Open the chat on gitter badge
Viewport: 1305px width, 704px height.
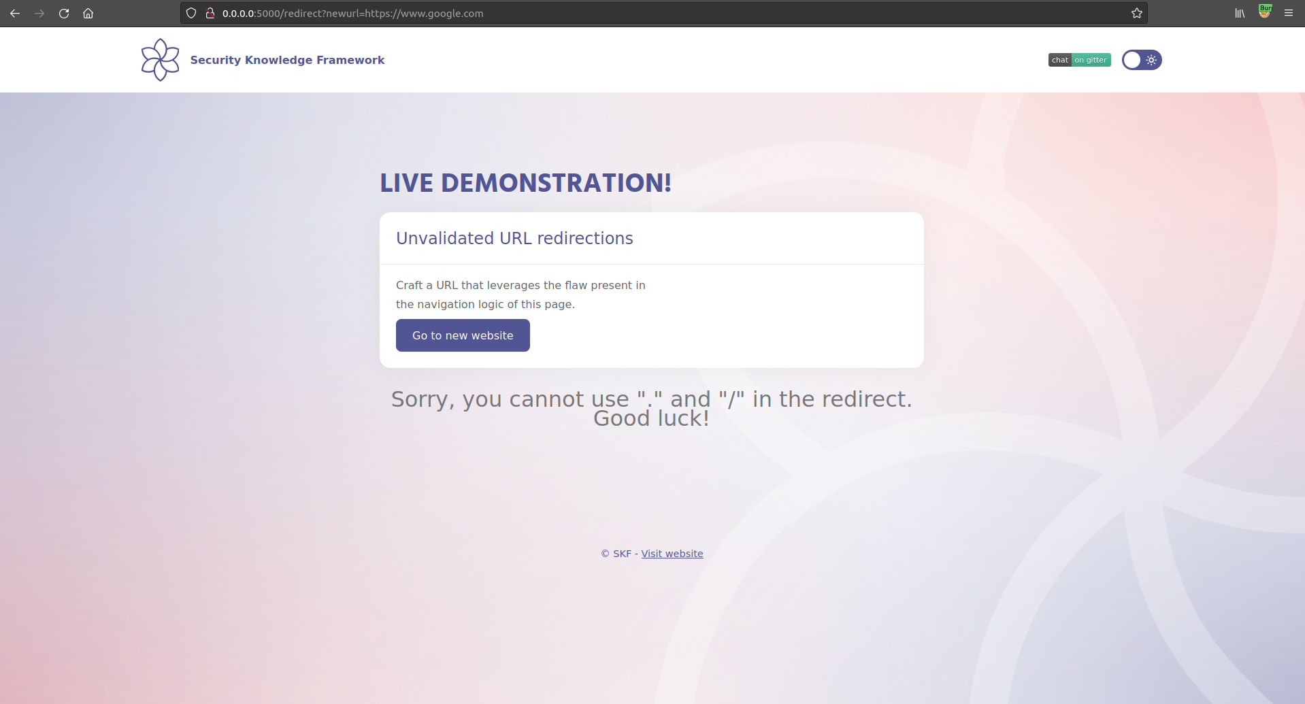[x=1079, y=60]
